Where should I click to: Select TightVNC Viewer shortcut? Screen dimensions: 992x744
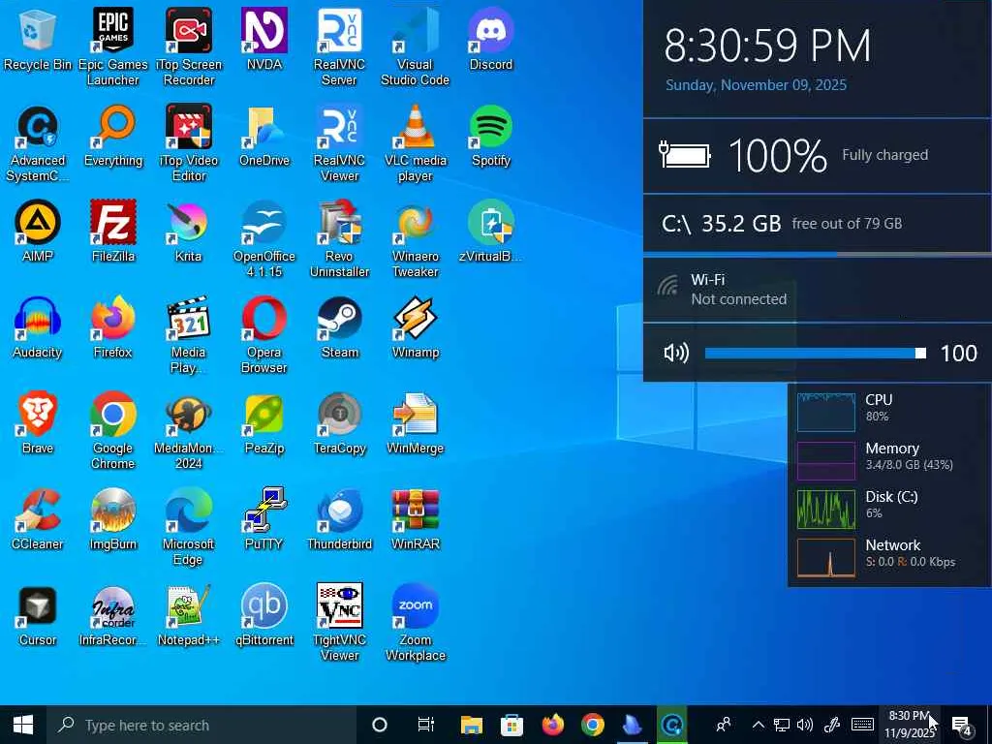click(x=340, y=623)
